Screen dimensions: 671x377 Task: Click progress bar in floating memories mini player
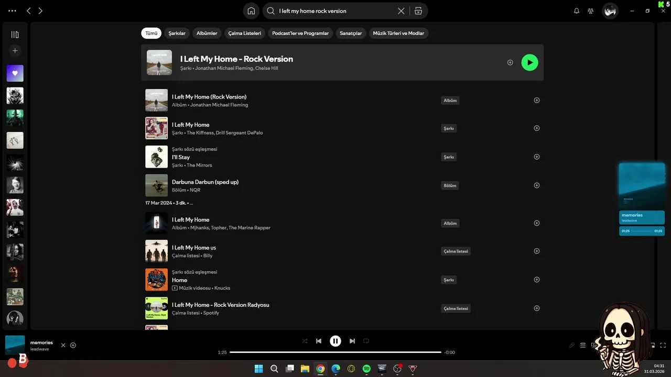point(642,231)
